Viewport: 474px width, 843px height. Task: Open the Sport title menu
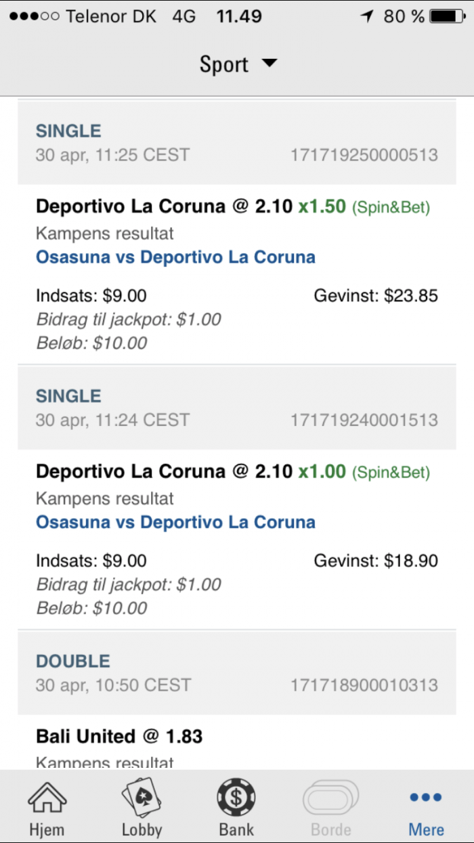238,64
